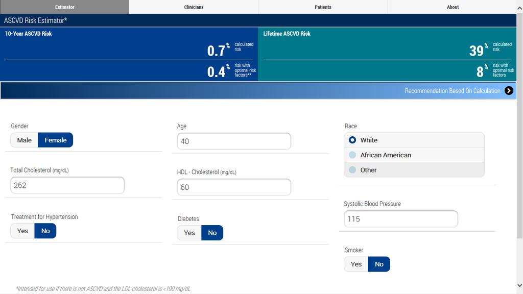Select Female gender
This screenshot has height=294, width=523.
pyautogui.click(x=55, y=140)
